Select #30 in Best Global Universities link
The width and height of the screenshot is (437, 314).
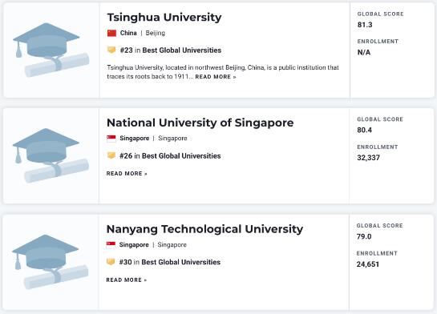click(170, 262)
